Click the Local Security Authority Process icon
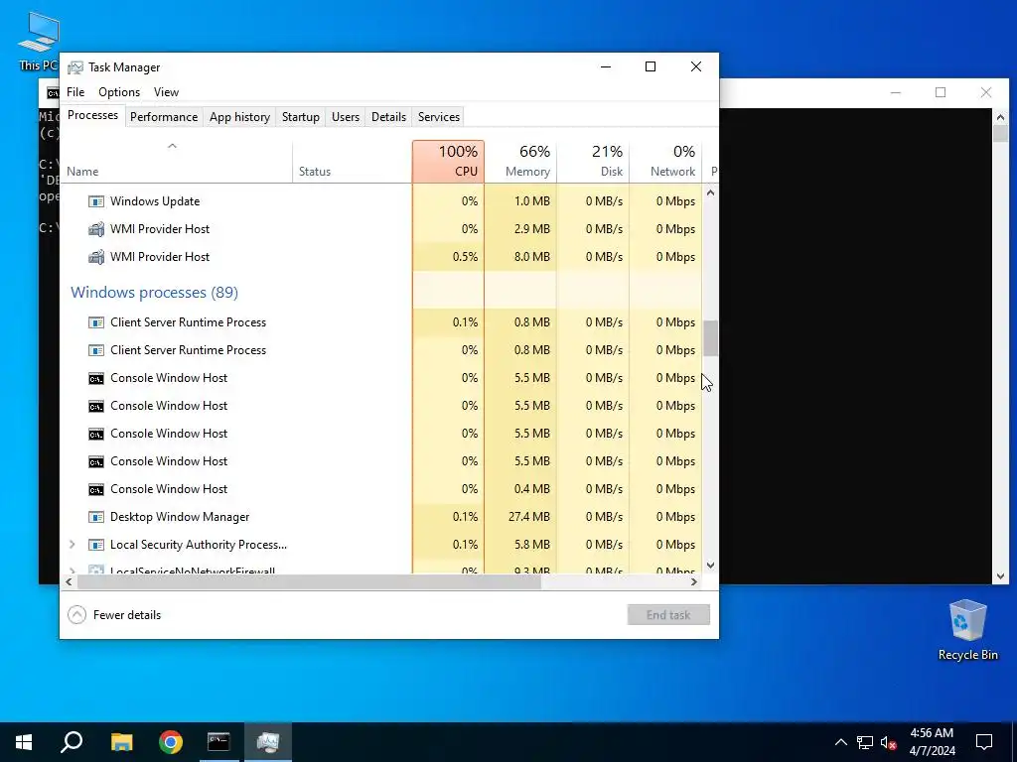1017x762 pixels. click(x=96, y=545)
